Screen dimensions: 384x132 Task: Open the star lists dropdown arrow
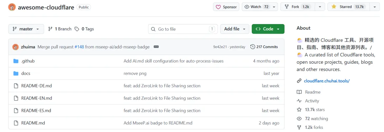375,7
